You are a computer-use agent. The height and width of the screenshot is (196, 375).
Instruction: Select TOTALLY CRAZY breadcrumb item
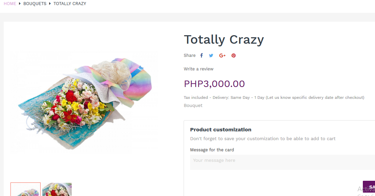coord(70,4)
